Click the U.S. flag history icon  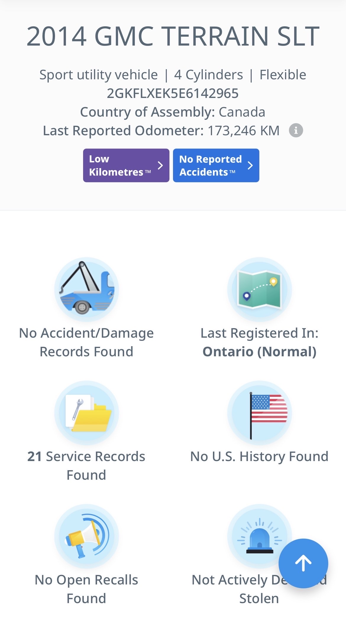coord(259,413)
